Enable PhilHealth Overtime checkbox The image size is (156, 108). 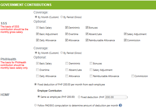[37, 70]
